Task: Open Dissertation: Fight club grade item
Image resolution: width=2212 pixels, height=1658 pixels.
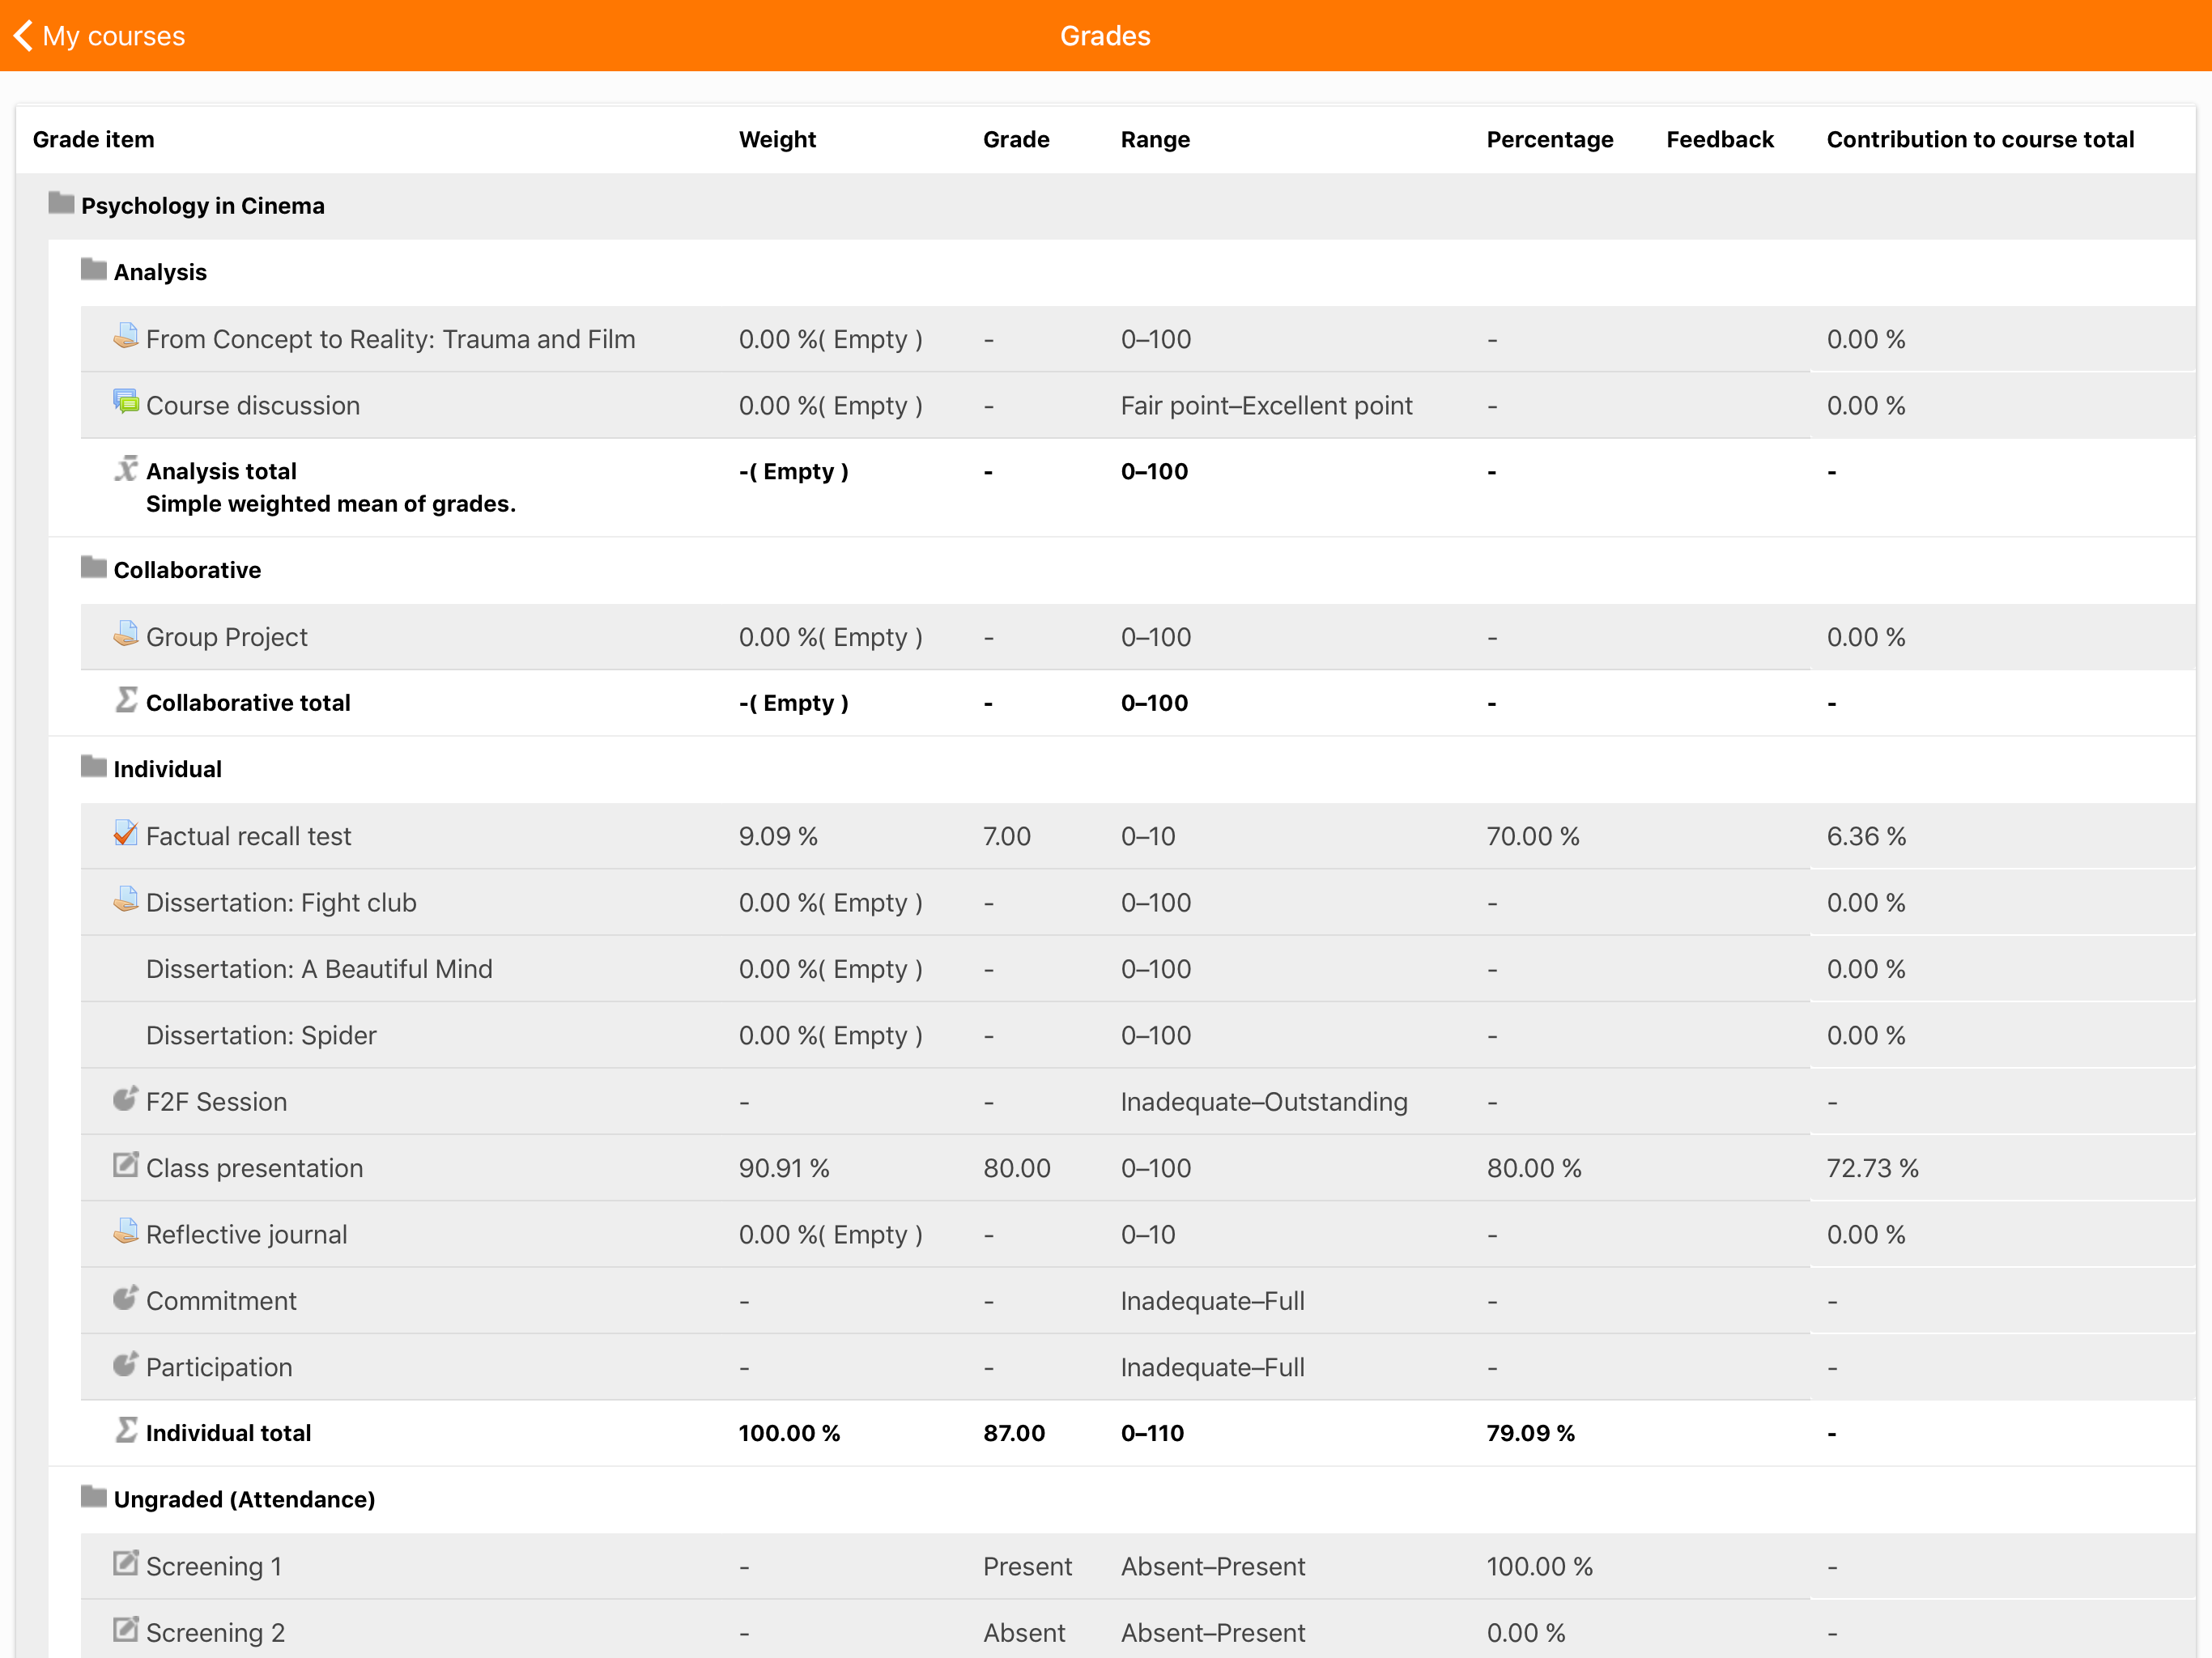Action: coord(281,902)
